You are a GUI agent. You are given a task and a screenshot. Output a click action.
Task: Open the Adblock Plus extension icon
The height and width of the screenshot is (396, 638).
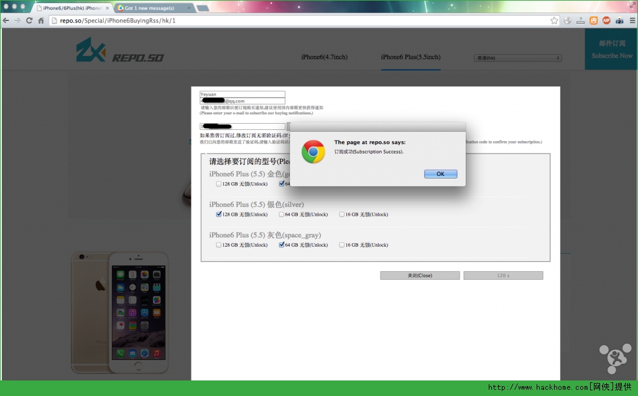tap(606, 21)
